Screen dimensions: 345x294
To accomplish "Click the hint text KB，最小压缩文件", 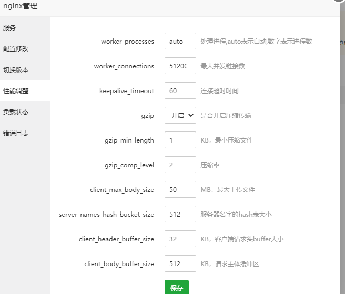I will 227,140.
